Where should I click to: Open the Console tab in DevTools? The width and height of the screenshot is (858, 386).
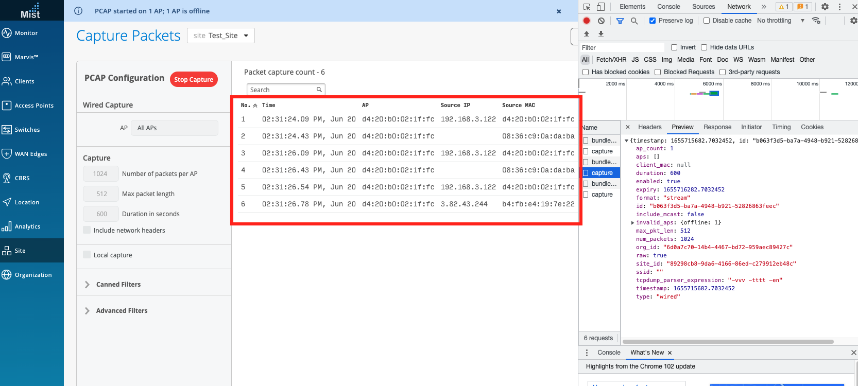click(668, 7)
